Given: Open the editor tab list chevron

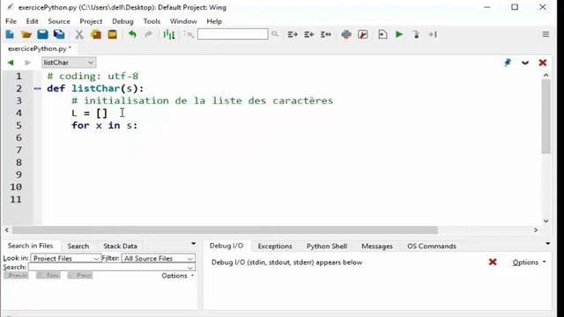Looking at the screenshot, I should point(525,63).
